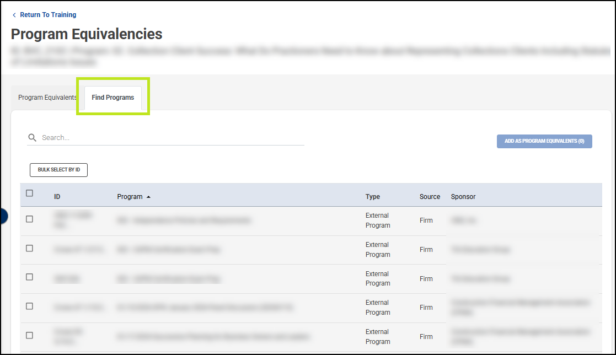Mark the fifth program row checkbox
616x355 pixels.
[30, 336]
